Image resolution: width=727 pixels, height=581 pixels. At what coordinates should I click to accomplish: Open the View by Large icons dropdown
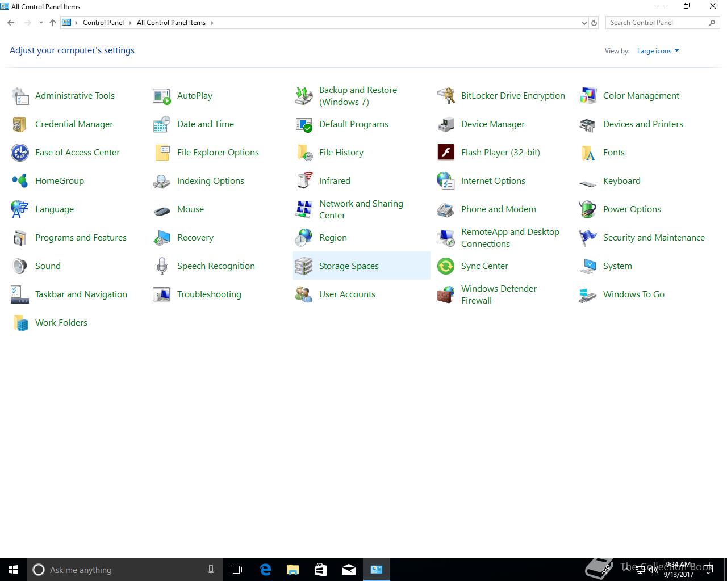coord(658,51)
